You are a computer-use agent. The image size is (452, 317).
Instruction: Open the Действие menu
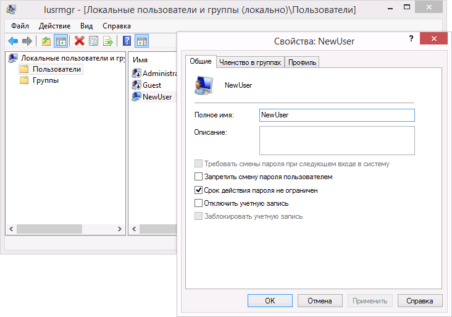click(54, 26)
